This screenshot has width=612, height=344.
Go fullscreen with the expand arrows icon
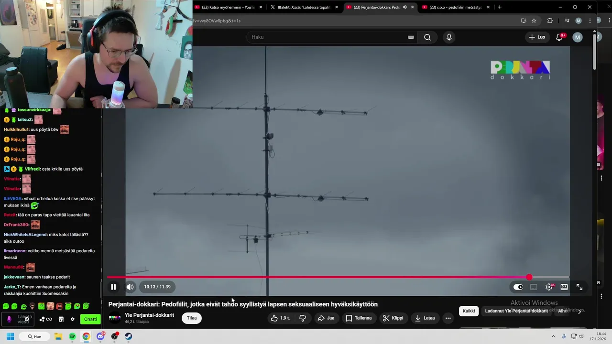pos(579,287)
